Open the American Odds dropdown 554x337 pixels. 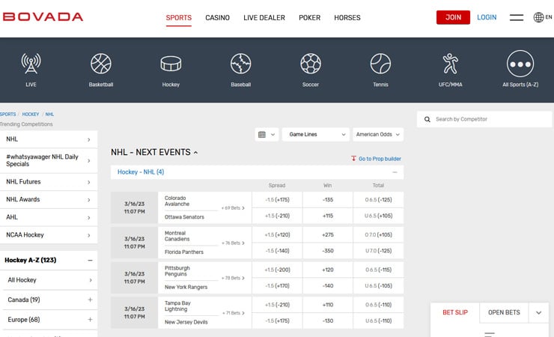tap(378, 135)
